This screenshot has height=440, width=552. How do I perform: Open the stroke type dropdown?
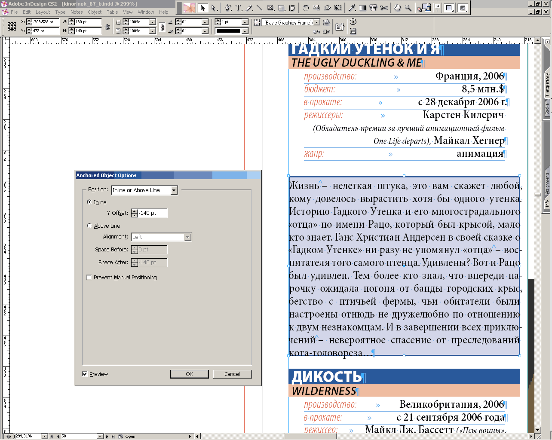click(x=245, y=31)
